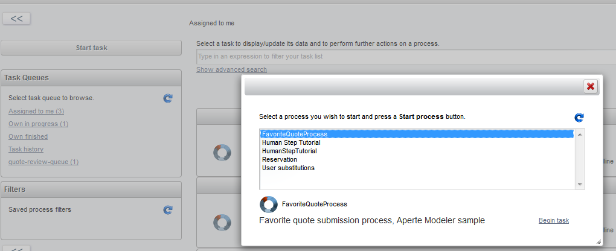
Task: Click the bottom << collapse button
Action: click(x=16, y=248)
